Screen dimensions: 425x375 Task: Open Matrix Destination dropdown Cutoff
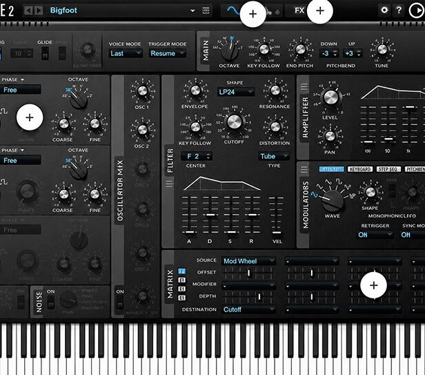tap(248, 309)
